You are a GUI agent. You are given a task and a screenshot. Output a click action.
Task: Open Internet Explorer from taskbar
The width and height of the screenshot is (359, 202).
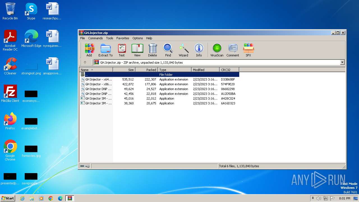pos(22,198)
